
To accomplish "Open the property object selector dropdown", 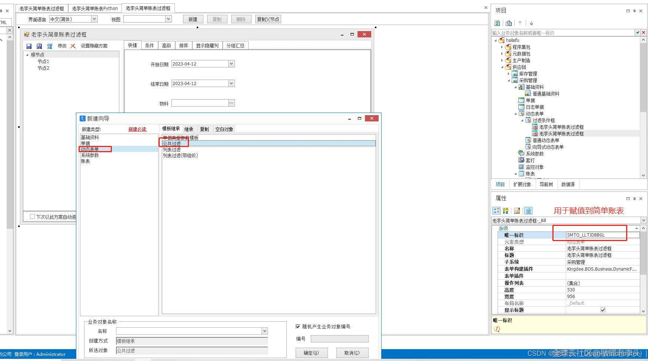I will point(644,220).
